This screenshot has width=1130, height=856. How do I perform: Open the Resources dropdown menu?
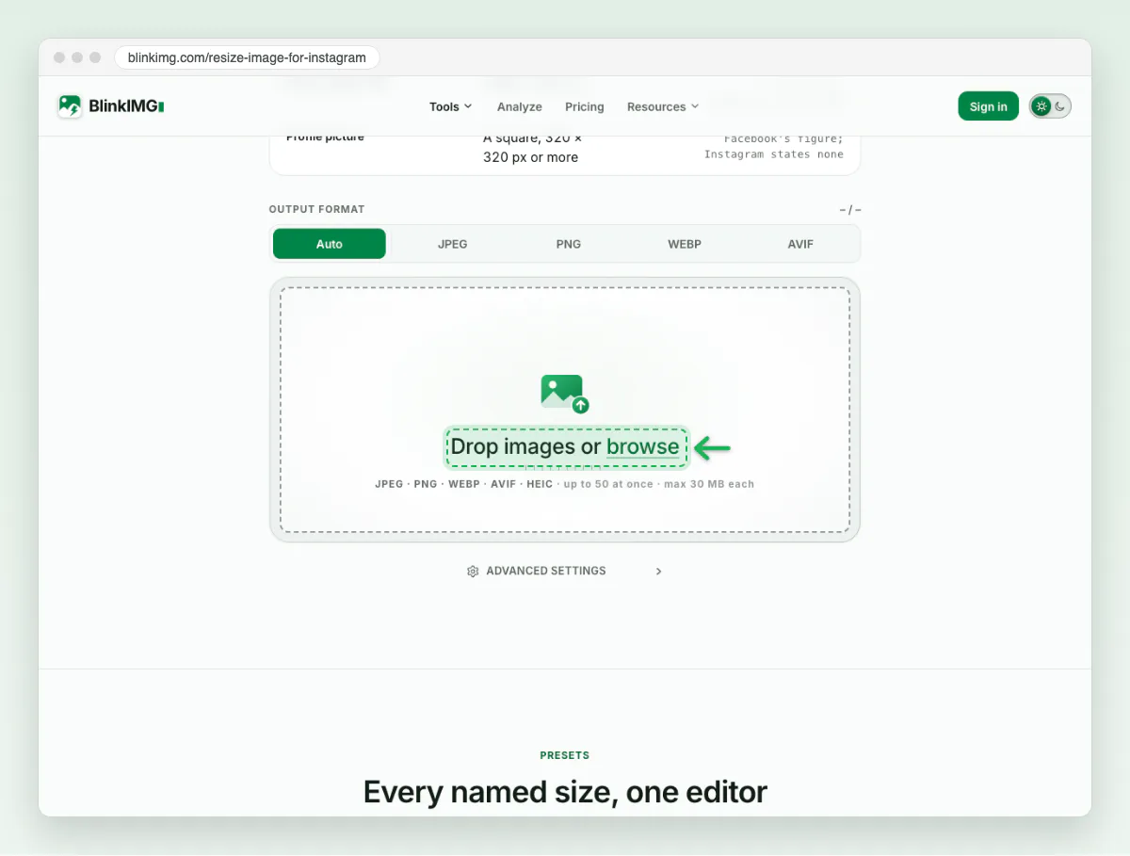click(x=663, y=106)
